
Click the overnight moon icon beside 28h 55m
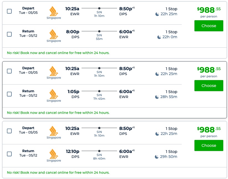click(x=157, y=97)
